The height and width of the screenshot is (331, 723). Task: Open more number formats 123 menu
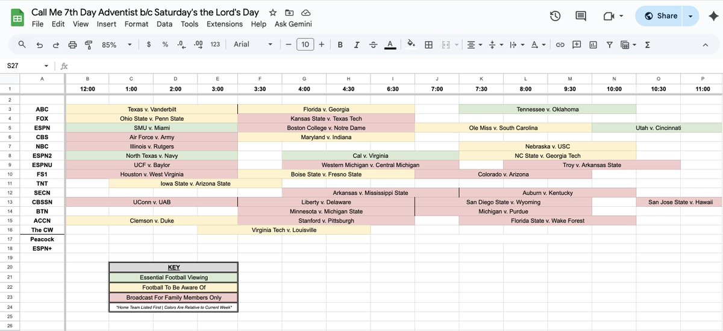point(215,45)
